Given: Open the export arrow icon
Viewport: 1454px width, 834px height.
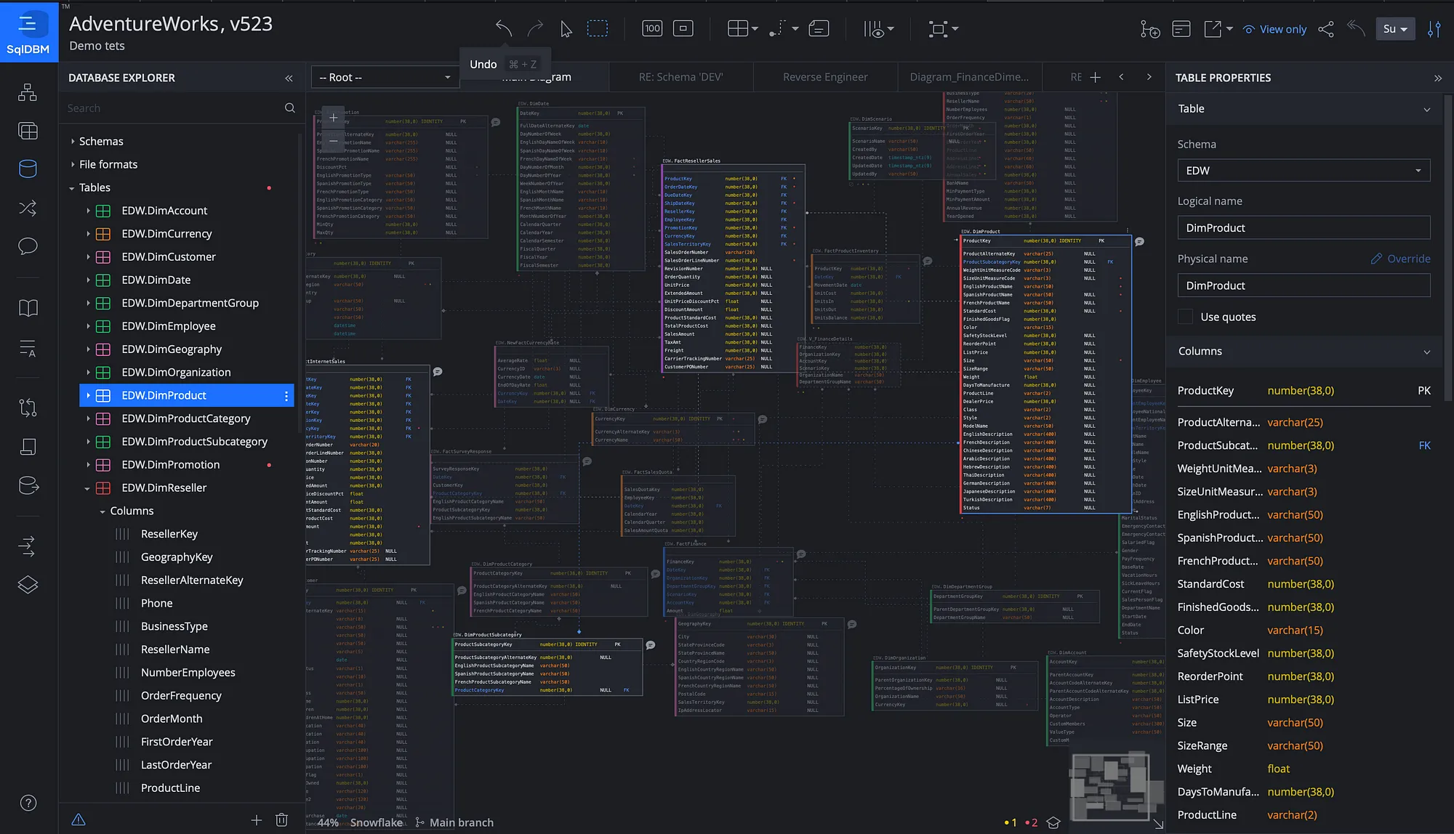Looking at the screenshot, I should pos(1213,28).
